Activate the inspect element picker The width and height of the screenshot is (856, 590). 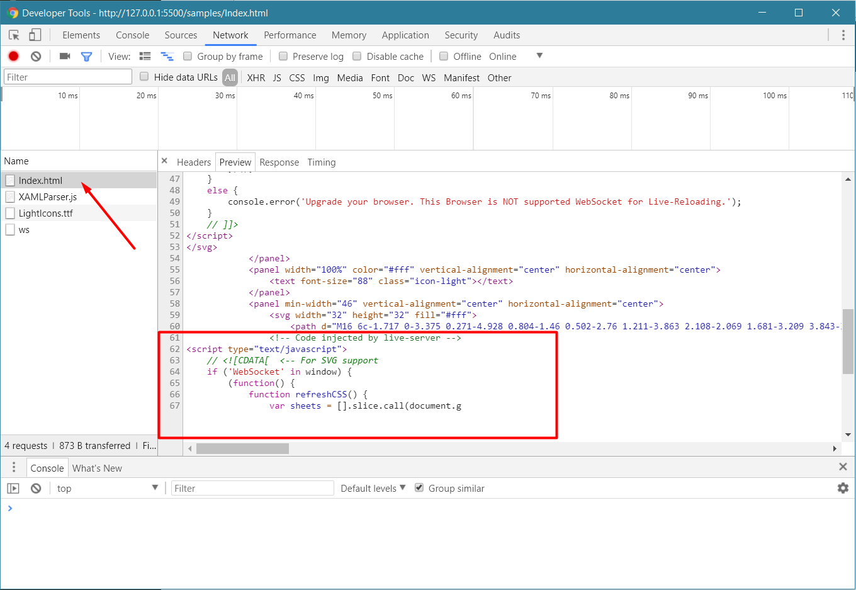(13, 35)
